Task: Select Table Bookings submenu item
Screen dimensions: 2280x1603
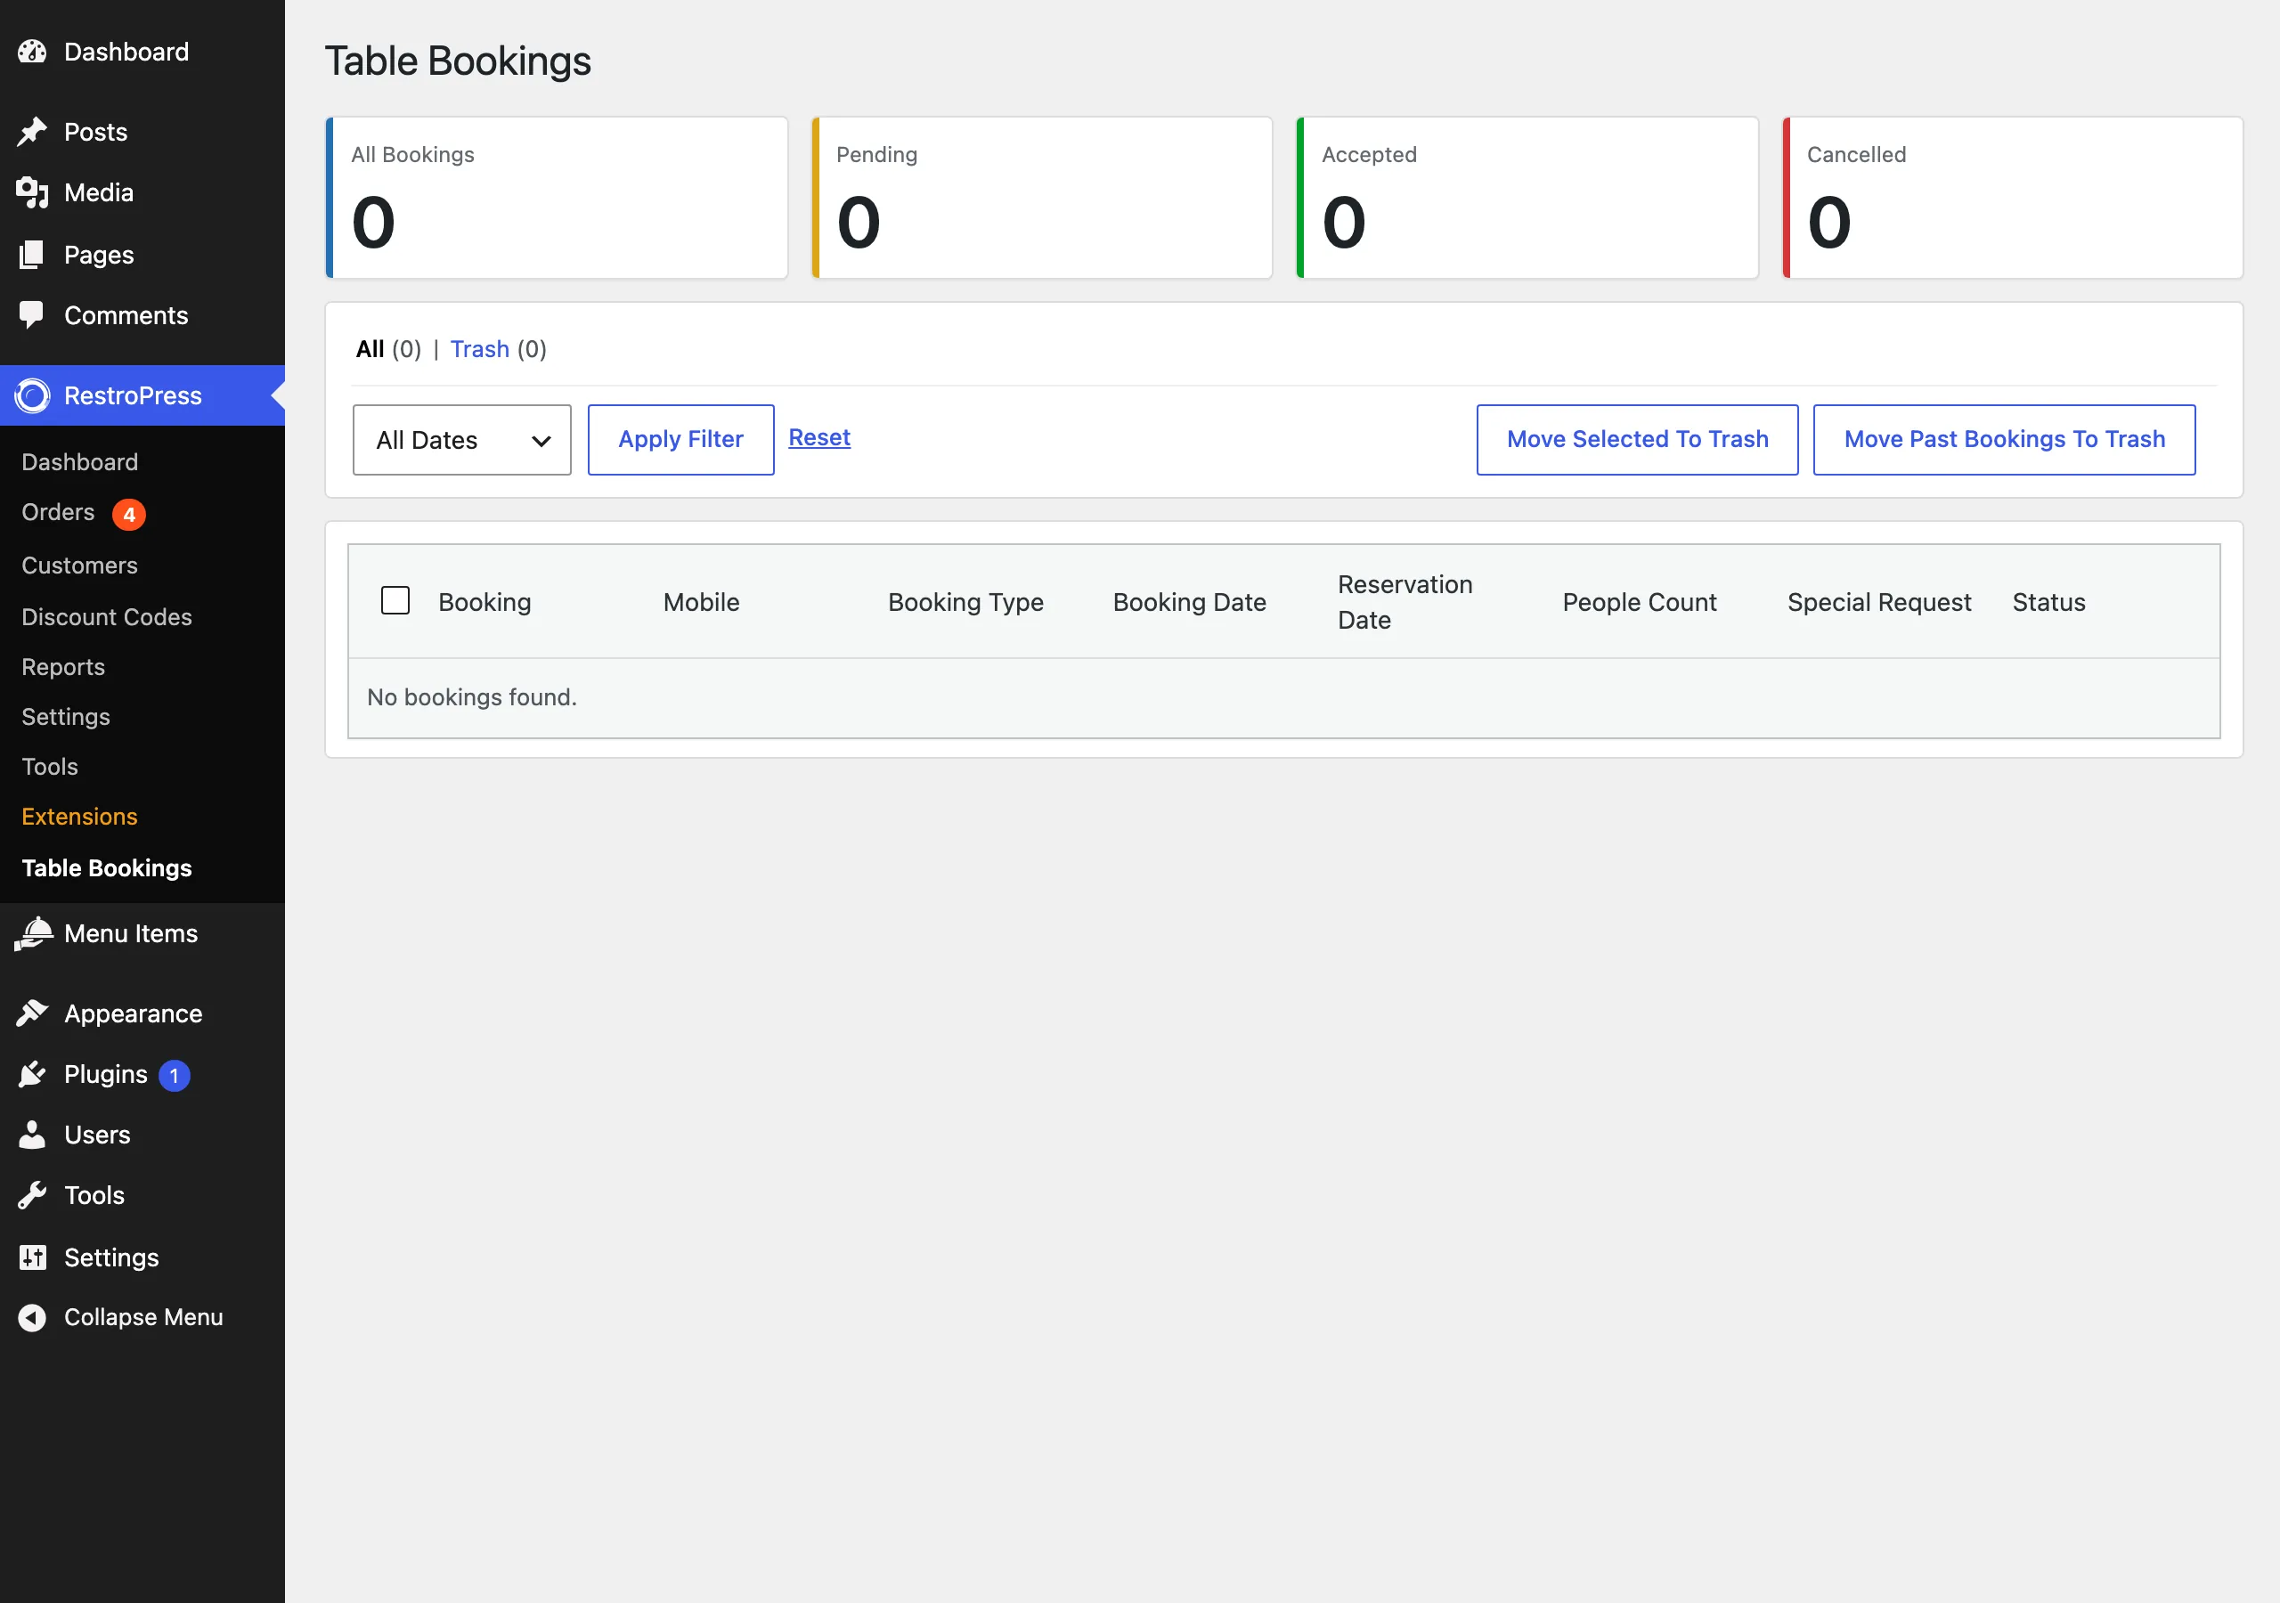Action: point(106,868)
